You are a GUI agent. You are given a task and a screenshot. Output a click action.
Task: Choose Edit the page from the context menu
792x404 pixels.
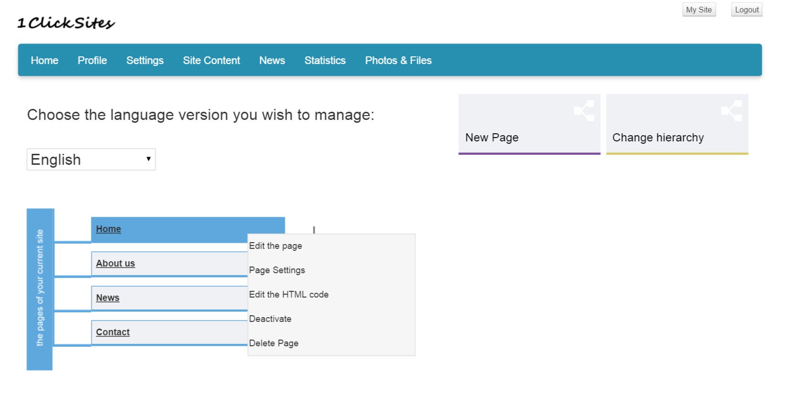click(x=275, y=246)
